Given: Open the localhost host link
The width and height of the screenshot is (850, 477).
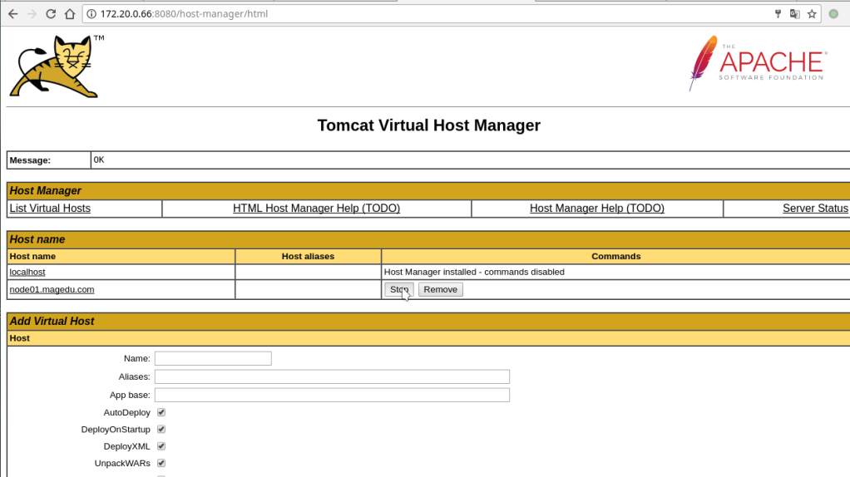Looking at the screenshot, I should click(x=27, y=272).
